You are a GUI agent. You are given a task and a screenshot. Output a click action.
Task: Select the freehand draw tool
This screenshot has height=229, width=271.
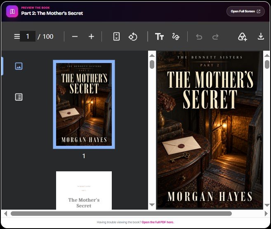176,37
